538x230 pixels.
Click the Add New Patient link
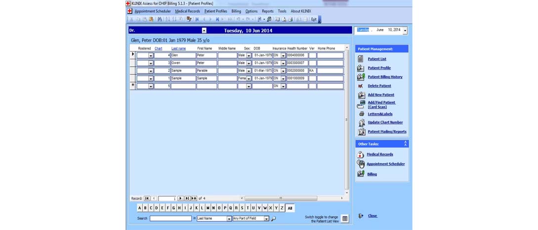click(x=381, y=95)
